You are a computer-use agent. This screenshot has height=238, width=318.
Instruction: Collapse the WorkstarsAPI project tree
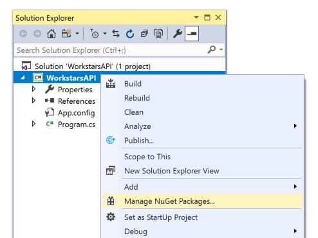pos(23,78)
